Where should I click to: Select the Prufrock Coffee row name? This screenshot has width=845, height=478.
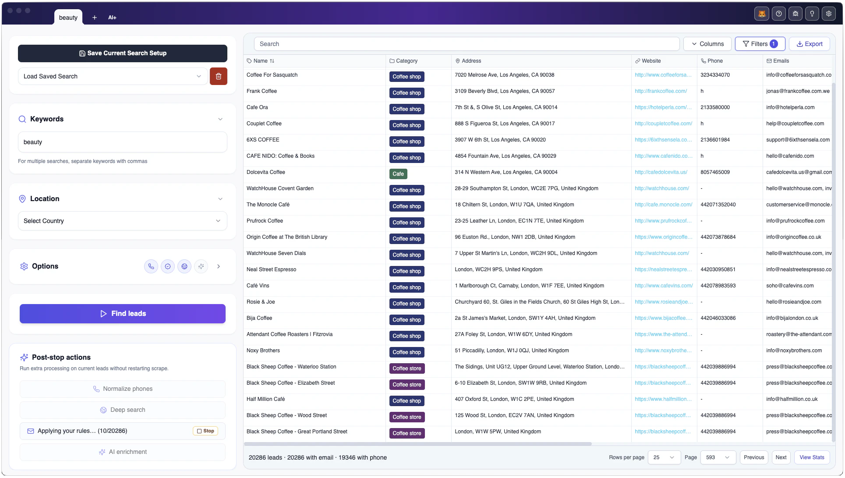265,221
